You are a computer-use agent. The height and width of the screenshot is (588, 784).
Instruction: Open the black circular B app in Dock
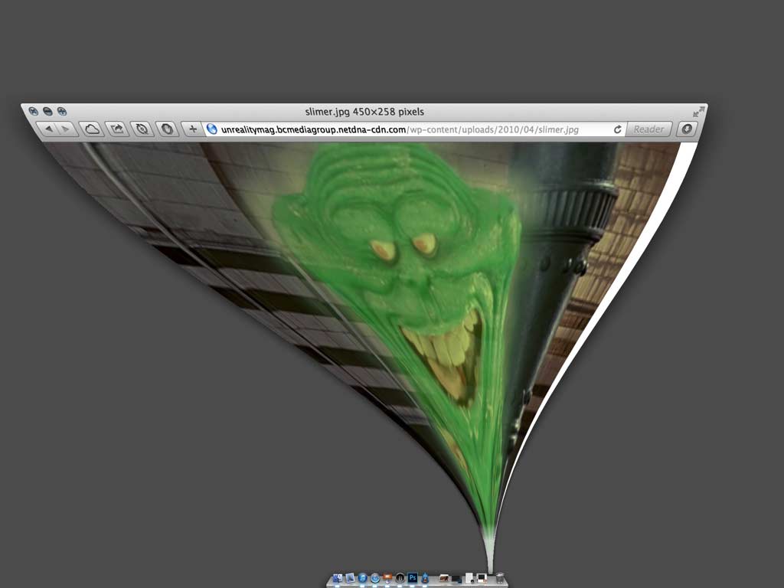click(400, 578)
